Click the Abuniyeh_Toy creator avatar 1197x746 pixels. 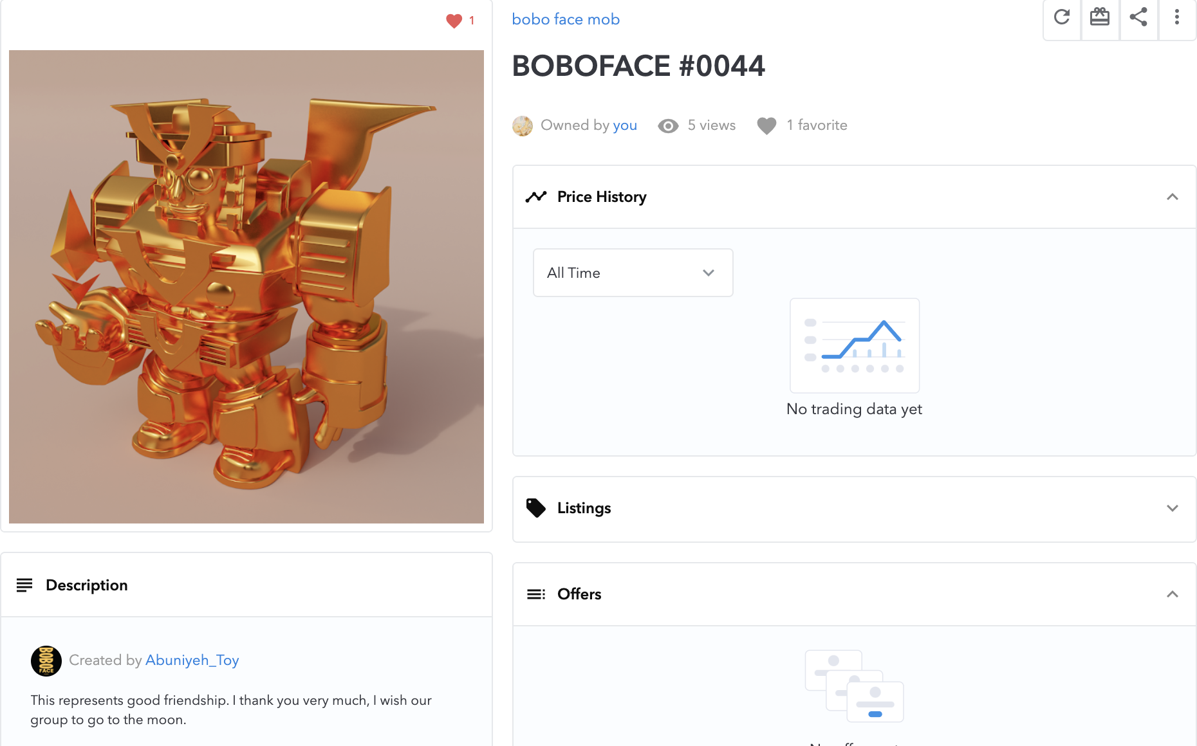[x=46, y=660]
